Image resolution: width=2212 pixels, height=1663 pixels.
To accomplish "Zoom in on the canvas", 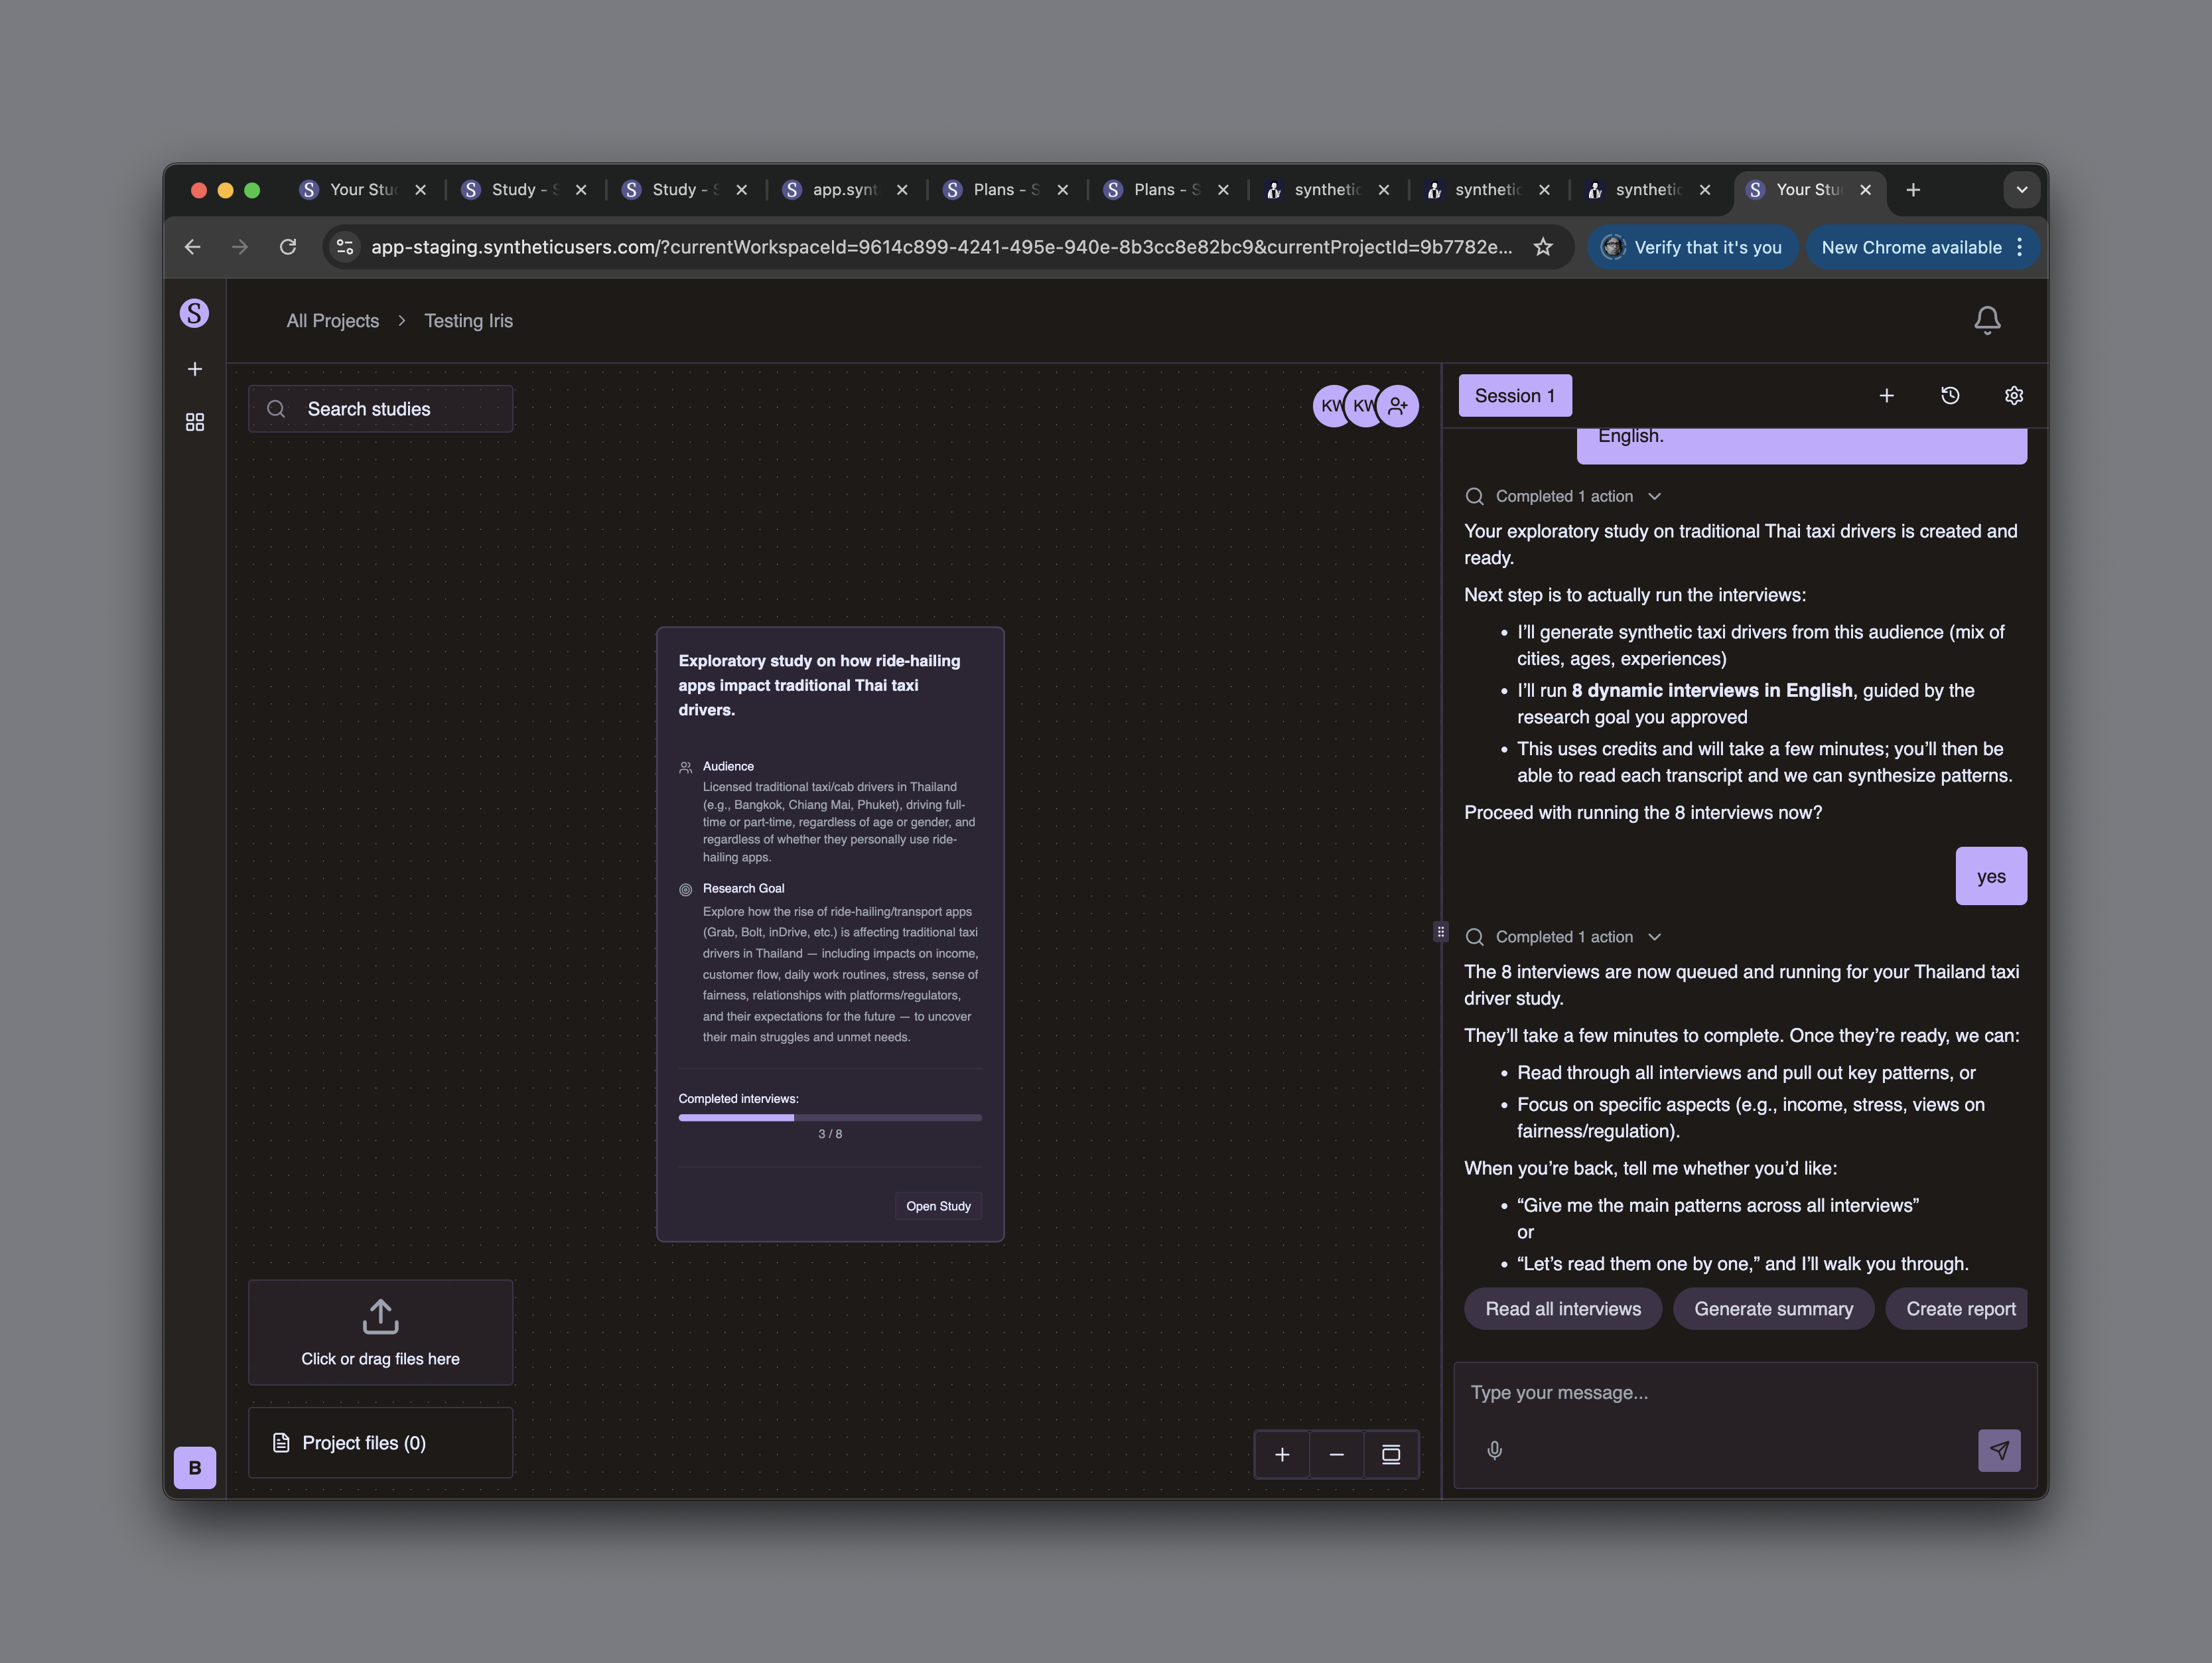I will pos(1282,1454).
